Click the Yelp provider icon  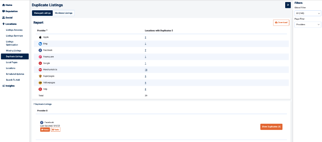click(40, 89)
